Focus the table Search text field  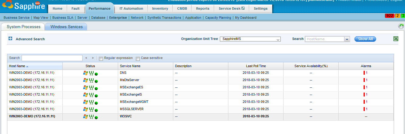click(x=52, y=58)
